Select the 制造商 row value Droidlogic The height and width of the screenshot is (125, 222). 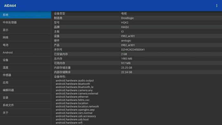(127, 18)
